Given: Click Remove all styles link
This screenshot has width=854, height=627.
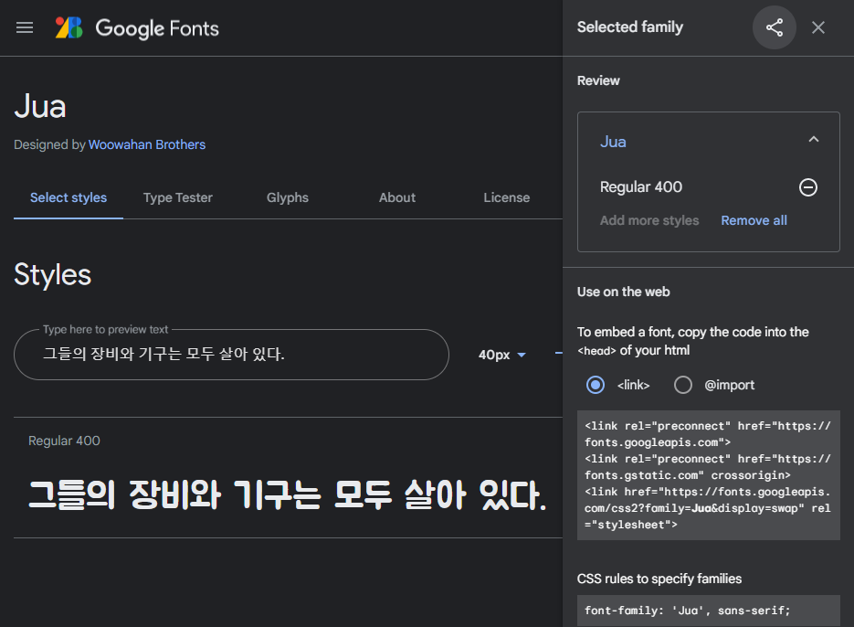Looking at the screenshot, I should (754, 220).
